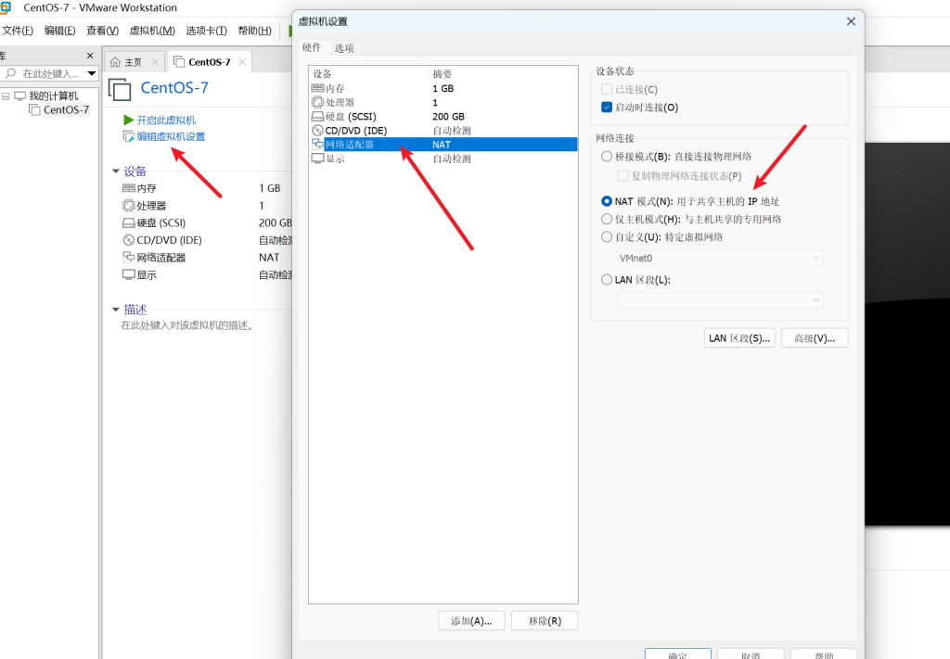Image resolution: width=950 pixels, height=659 pixels.
Task: Open the 虚拟机(M) menu
Action: pos(152,31)
